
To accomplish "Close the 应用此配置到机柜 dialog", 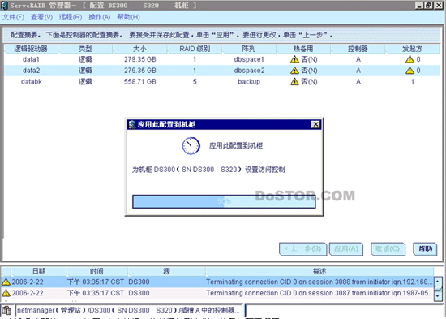I will [x=315, y=124].
